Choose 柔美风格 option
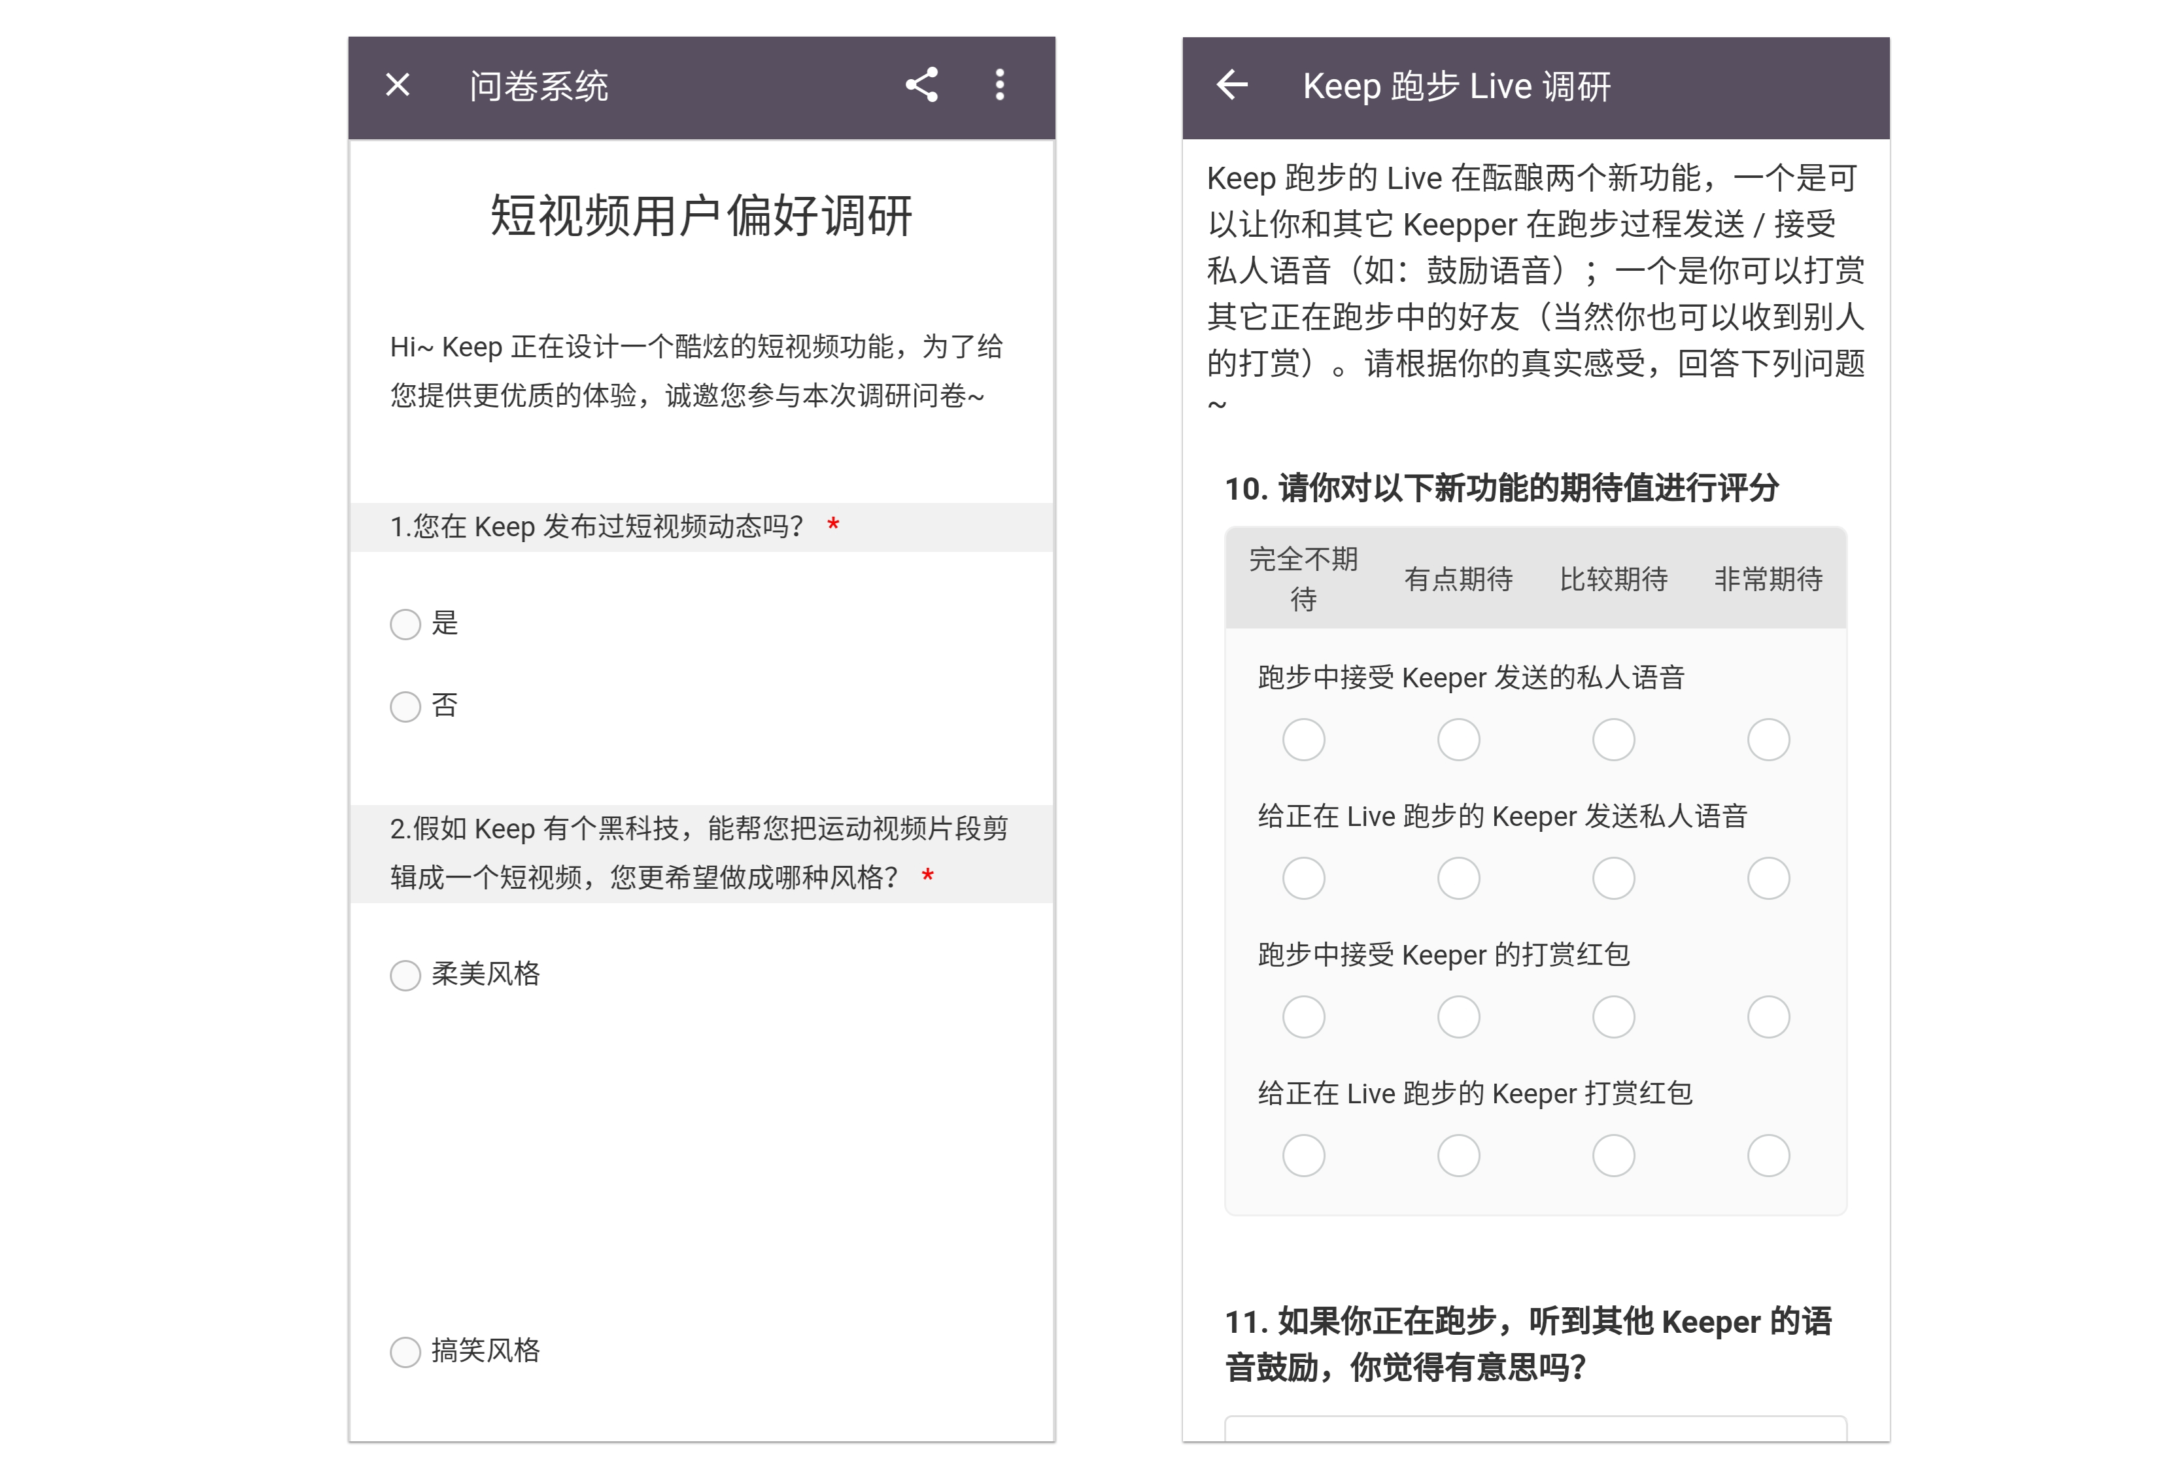The height and width of the screenshot is (1478, 2173). click(x=405, y=975)
